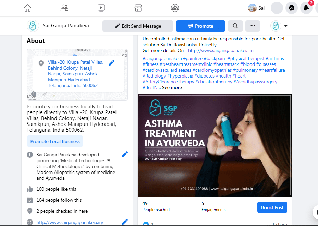Open the saigangapanakeia.in link in the post

221,50
